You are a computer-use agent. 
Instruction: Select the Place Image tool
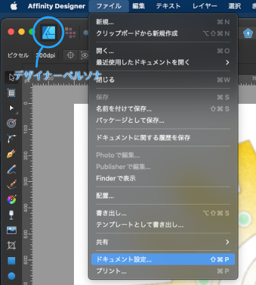(x=11, y=230)
